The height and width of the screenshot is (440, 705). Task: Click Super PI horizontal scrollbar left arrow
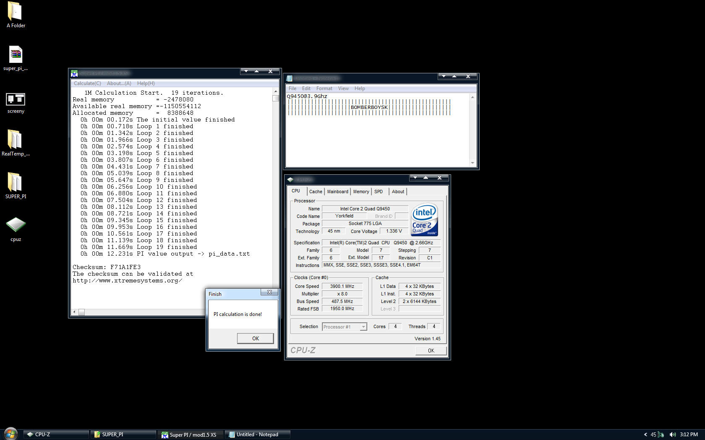pos(75,312)
